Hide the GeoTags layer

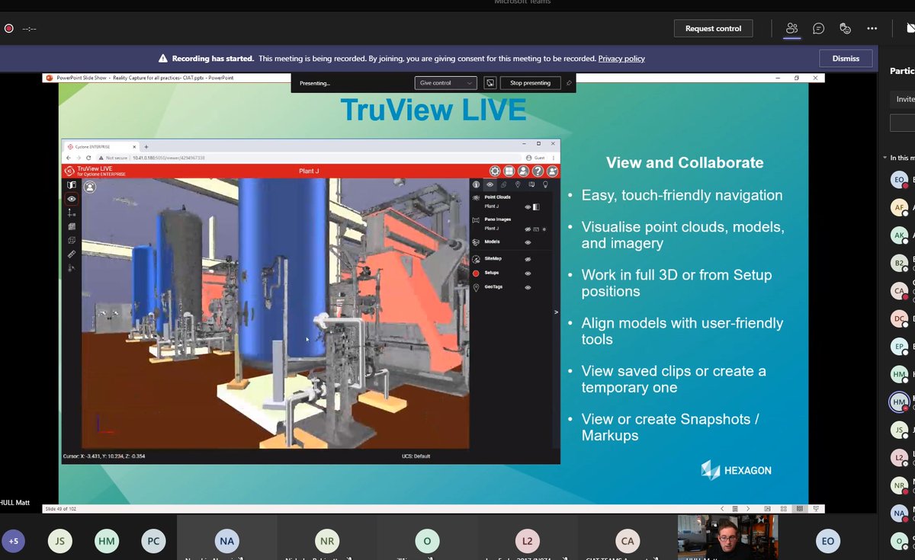click(x=528, y=286)
